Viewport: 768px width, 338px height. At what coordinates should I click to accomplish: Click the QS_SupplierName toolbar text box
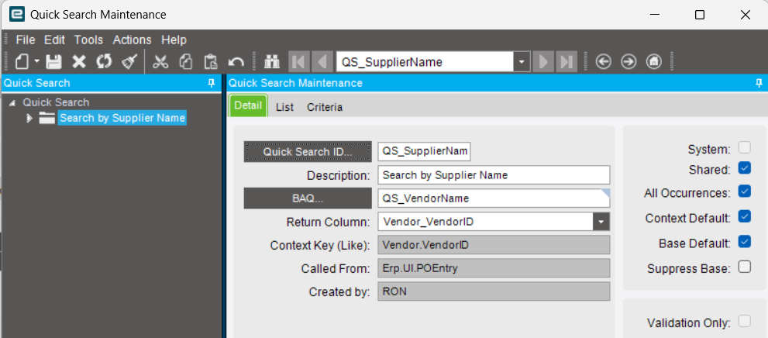click(425, 62)
